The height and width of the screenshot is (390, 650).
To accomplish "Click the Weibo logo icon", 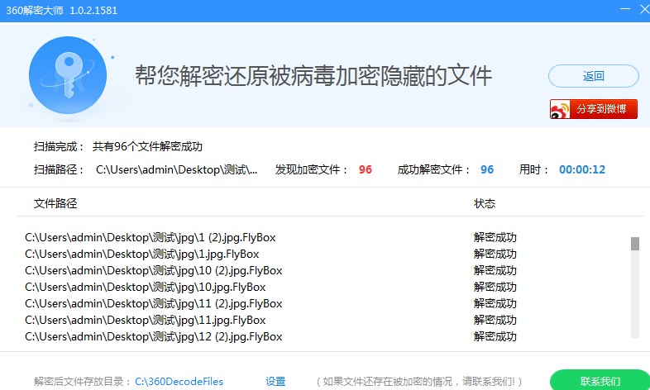I will (x=562, y=109).
